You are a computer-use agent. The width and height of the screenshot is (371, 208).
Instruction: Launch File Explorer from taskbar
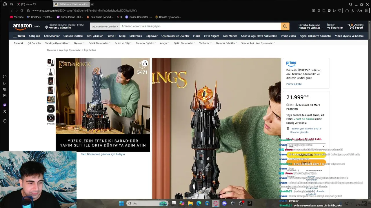190,203
